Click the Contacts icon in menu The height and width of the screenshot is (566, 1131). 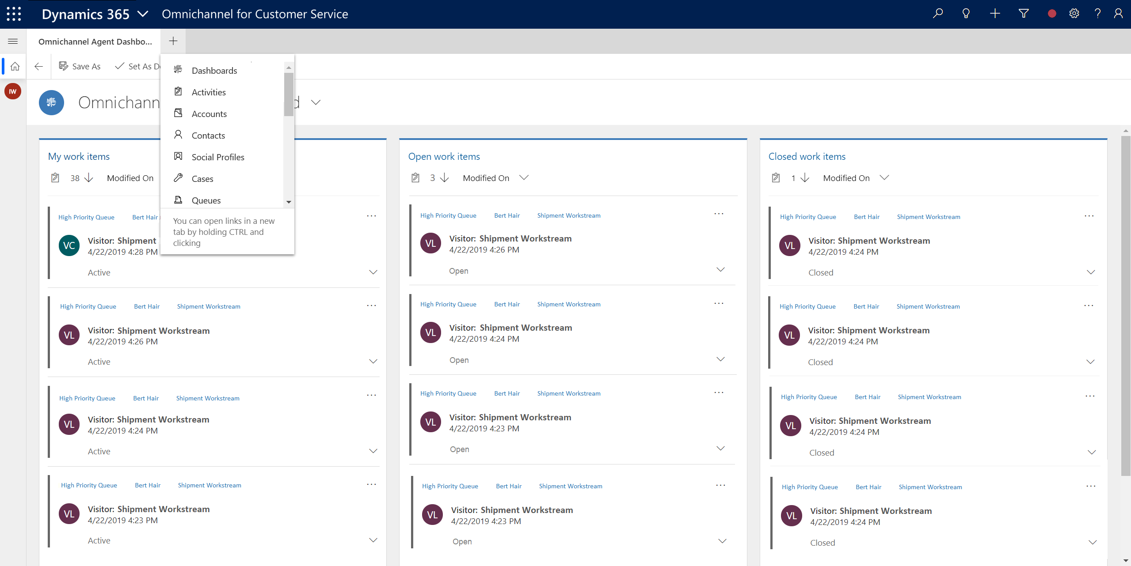[x=178, y=135]
